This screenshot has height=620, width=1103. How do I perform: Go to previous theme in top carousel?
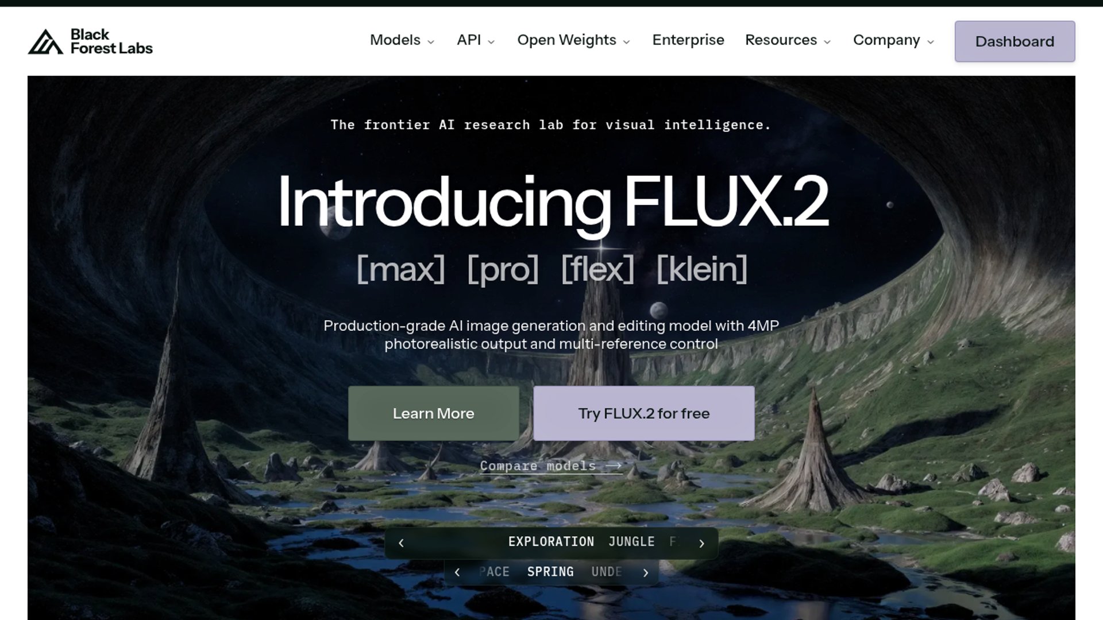(401, 543)
